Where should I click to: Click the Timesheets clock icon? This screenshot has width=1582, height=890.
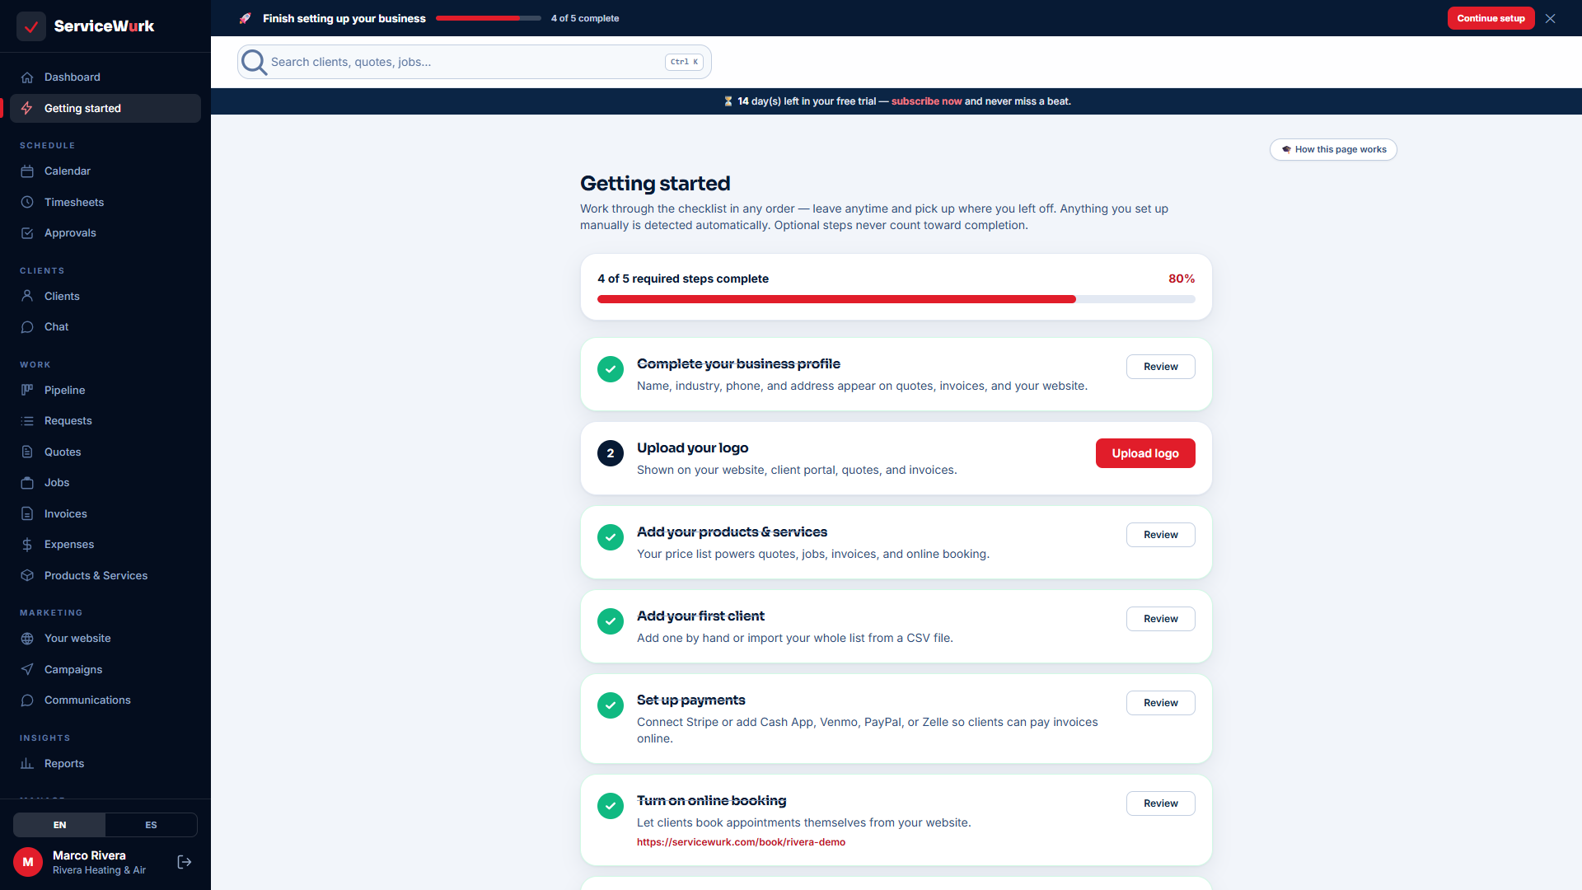pos(27,202)
